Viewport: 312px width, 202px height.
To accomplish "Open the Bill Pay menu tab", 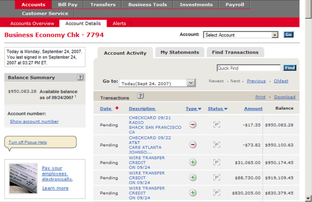I will coord(68,5).
